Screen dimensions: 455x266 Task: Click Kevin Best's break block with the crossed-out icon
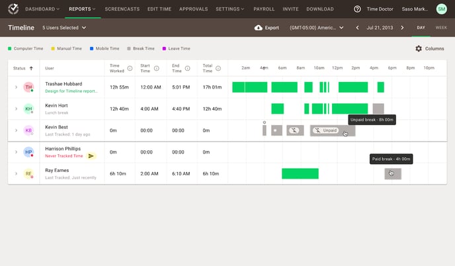point(295,130)
